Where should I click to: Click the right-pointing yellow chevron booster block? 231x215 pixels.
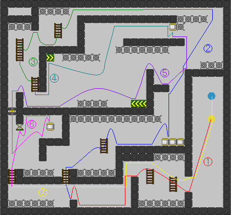click(x=50, y=58)
